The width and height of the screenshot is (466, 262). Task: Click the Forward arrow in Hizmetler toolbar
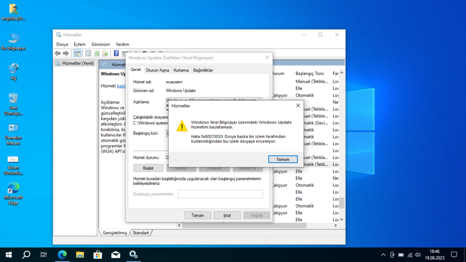tap(66, 53)
